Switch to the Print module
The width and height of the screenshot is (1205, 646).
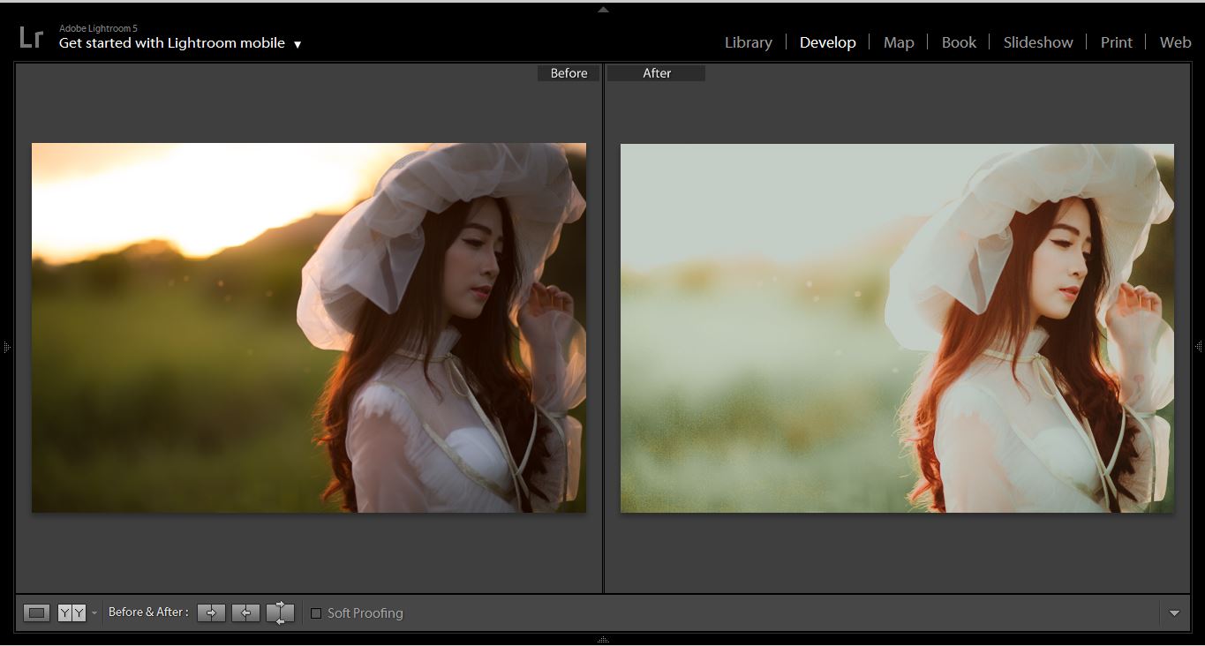(1116, 42)
